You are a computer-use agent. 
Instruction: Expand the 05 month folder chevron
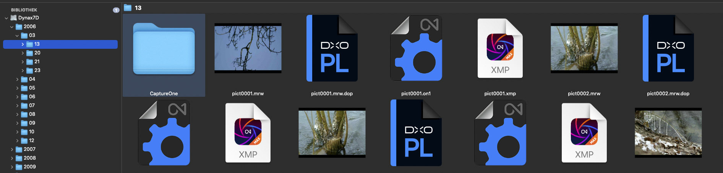tap(17, 88)
